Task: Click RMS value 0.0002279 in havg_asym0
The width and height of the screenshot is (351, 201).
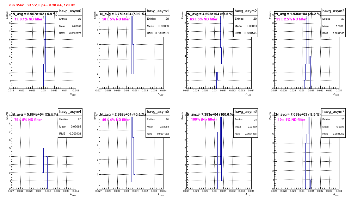Action: pyautogui.click(x=75, y=33)
